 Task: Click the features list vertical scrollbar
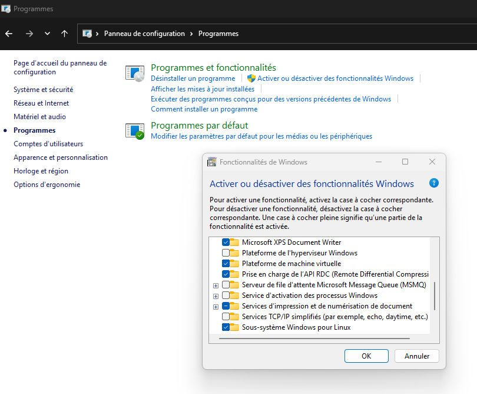[435, 295]
